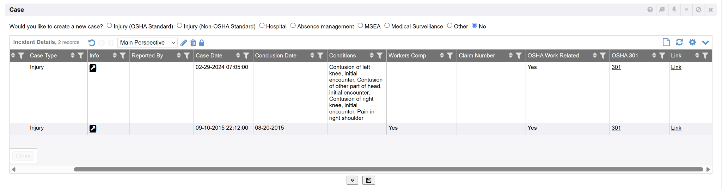Click the floppy disk save icon
Screen dimensions: 722x189
368,180
